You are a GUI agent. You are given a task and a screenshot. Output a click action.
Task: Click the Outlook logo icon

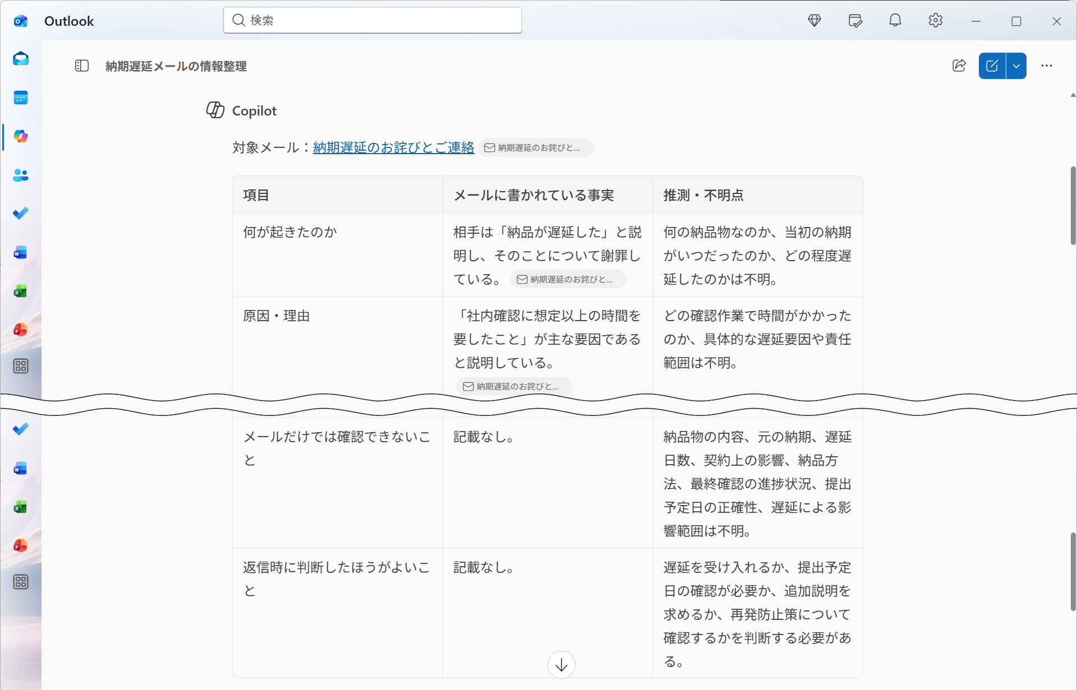coord(21,21)
